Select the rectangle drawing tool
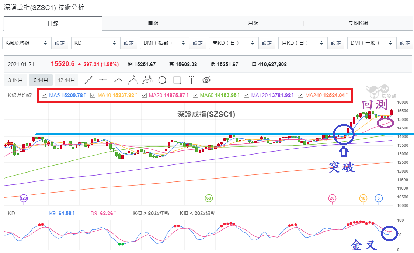The height and width of the screenshot is (253, 414). [x=177, y=80]
